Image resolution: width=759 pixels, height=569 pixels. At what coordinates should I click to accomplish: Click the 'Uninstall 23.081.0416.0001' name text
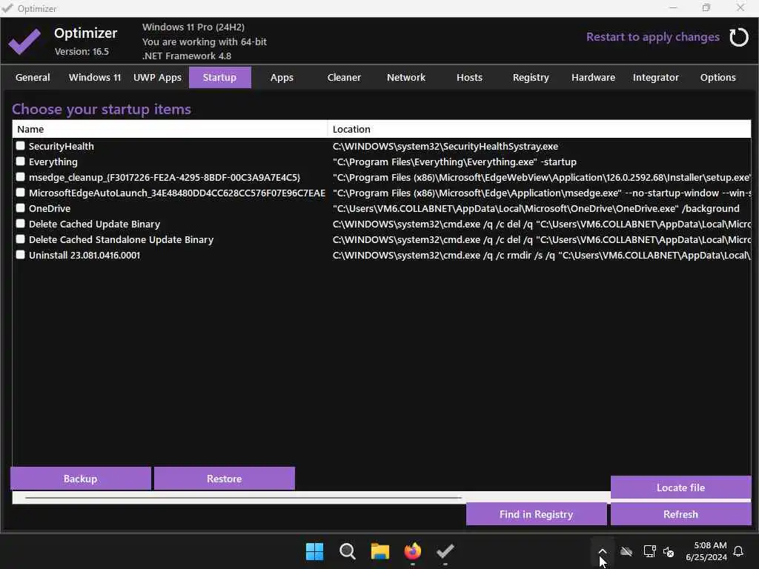point(84,255)
